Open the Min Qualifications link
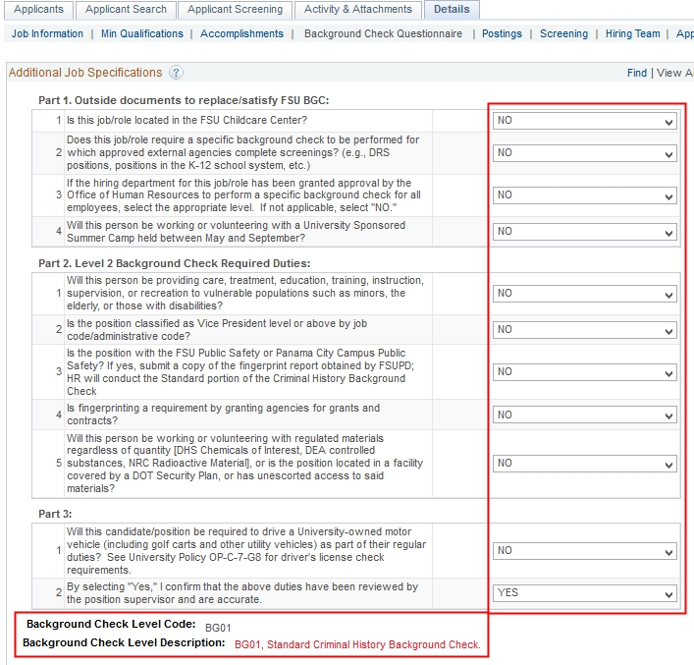The image size is (694, 665). click(142, 33)
